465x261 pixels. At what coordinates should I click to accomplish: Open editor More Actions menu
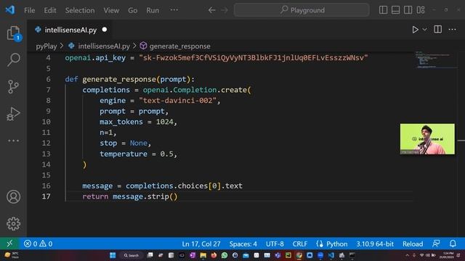click(452, 29)
